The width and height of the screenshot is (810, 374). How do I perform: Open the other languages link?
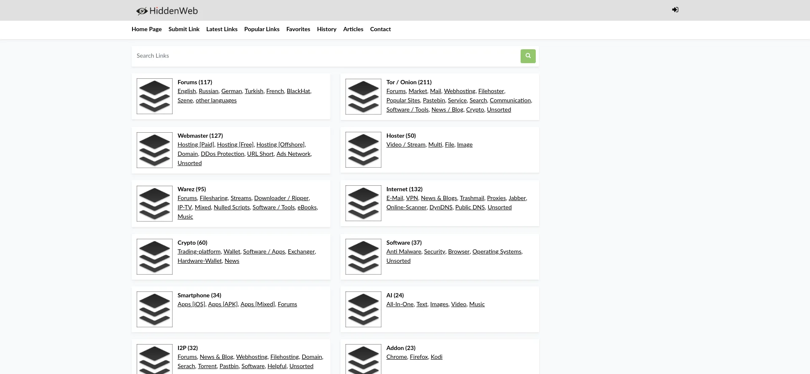pyautogui.click(x=216, y=101)
